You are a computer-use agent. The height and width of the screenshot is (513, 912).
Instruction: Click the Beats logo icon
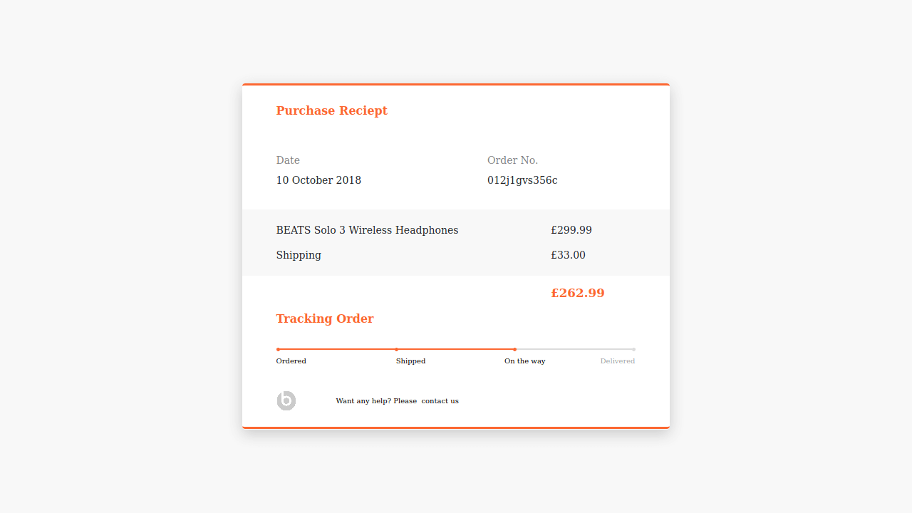tap(286, 400)
